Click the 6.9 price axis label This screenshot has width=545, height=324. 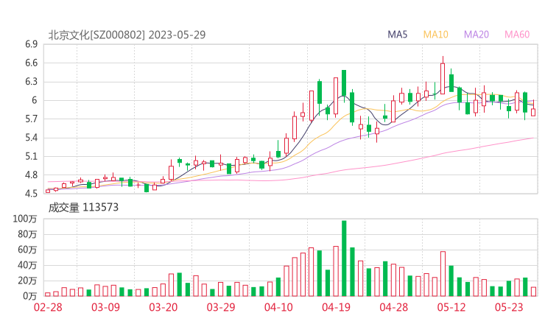point(31,44)
